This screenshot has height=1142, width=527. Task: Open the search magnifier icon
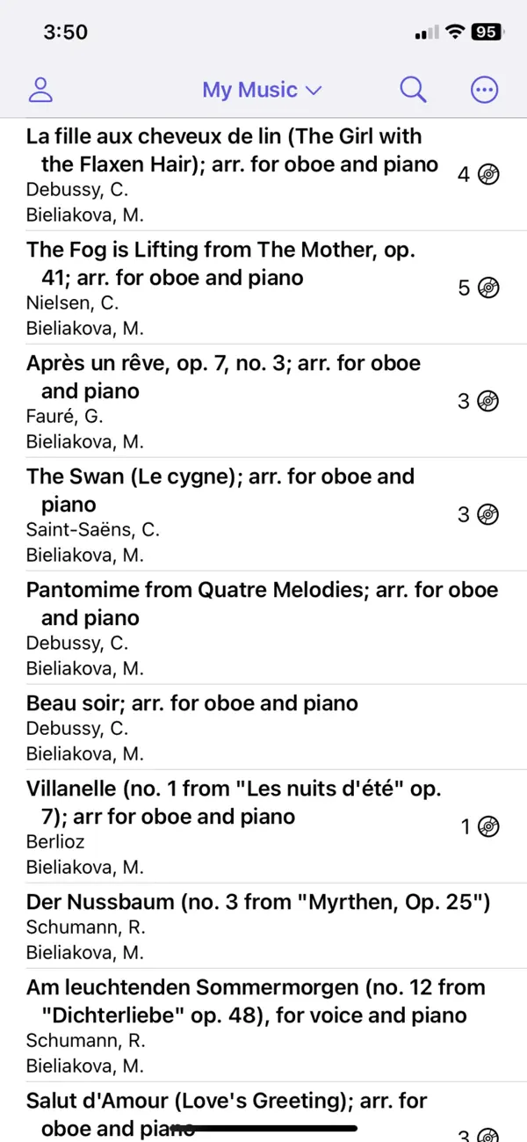click(x=413, y=89)
